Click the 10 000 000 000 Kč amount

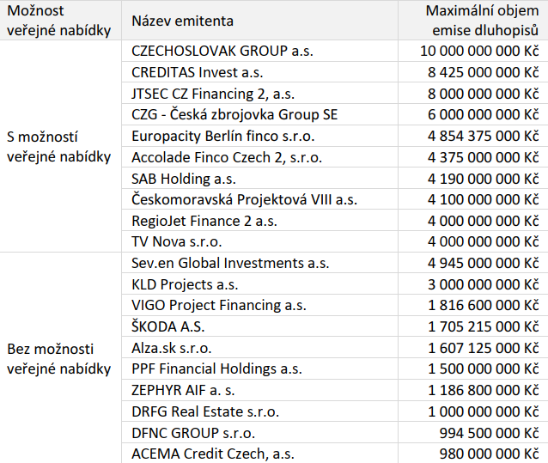[x=478, y=51]
